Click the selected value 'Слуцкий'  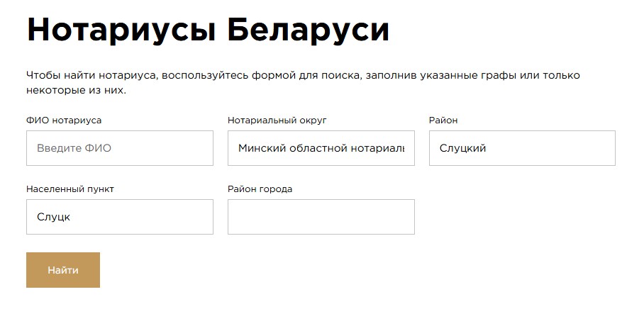coord(462,149)
